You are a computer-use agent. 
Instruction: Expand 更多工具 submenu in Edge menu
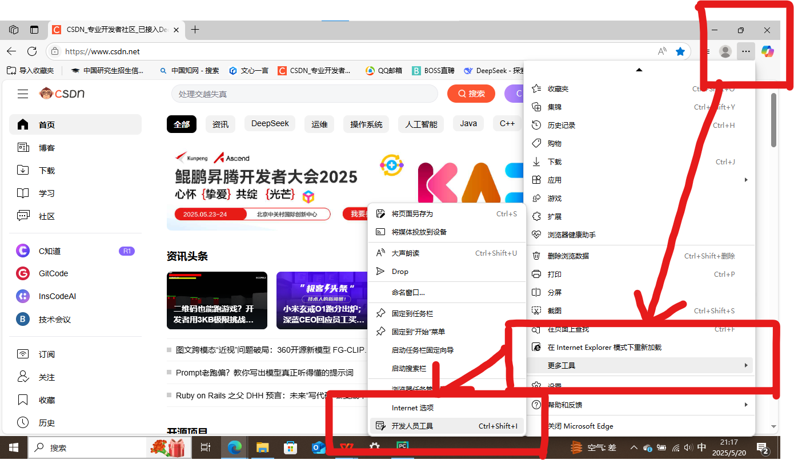pos(640,365)
